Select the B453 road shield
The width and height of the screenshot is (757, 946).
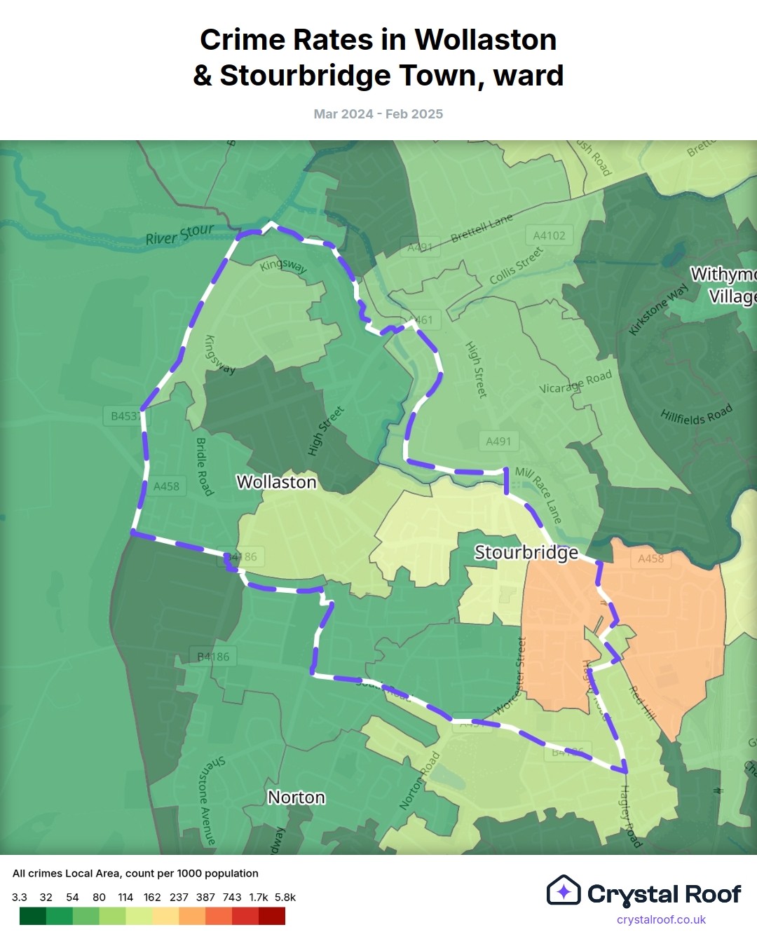[124, 416]
